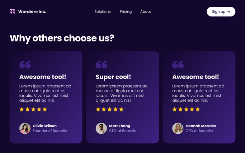
Task: Click CEO at Borcelle subtitle
Action: 123,131
